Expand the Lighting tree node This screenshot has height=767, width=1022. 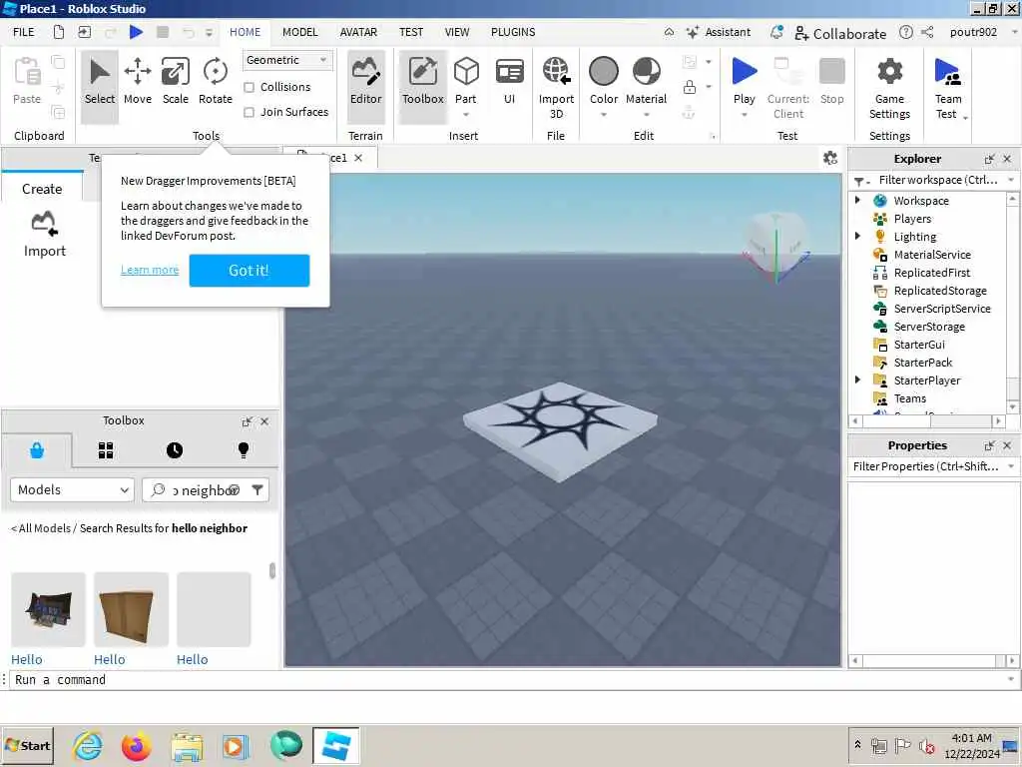[x=857, y=236]
